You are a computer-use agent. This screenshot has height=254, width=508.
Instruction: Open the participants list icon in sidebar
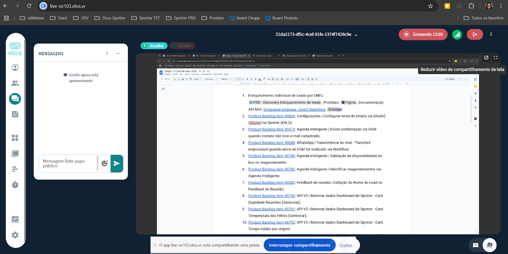[15, 83]
